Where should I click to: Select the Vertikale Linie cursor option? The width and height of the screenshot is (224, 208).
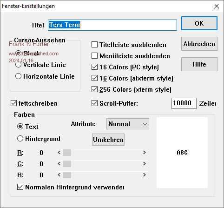(x=19, y=65)
